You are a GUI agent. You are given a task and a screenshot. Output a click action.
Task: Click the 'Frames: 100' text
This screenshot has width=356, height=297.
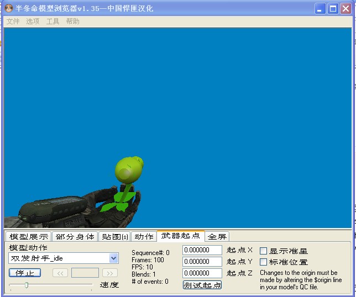[x=148, y=260]
